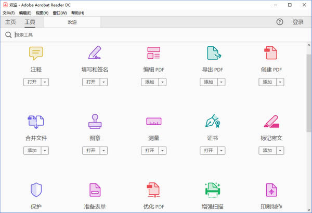Select the 欢迎 document tab
The width and height of the screenshot is (312, 213).
click(72, 22)
